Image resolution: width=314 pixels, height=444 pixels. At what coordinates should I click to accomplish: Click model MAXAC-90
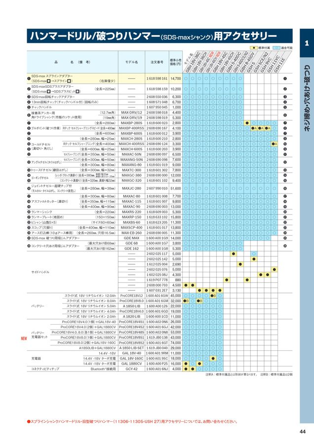click(x=131, y=207)
